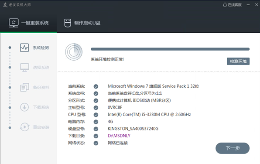Screen dimensions: 260x164
Task: Click the Intel Core i5-3230M CPU text
Action: [x=149, y=115]
